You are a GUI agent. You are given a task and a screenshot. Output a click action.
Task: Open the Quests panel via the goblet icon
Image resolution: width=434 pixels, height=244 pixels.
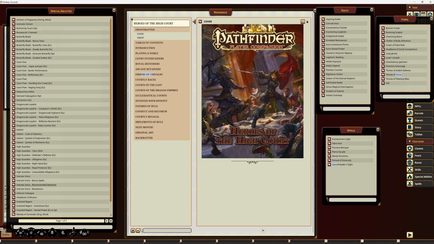pos(410,120)
